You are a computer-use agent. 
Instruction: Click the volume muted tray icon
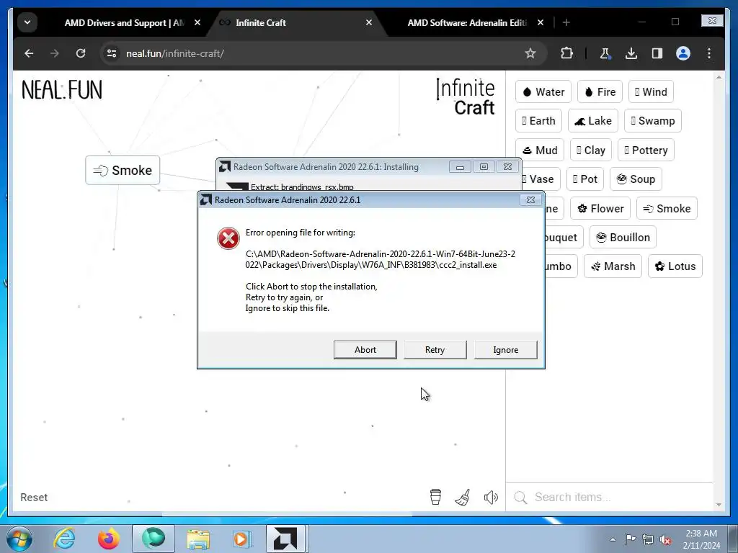(x=665, y=539)
